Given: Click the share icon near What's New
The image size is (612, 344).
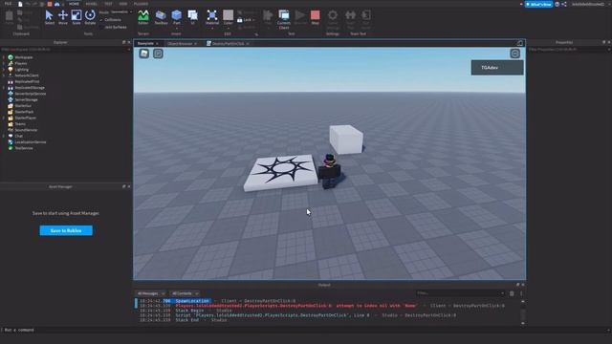Looking at the screenshot, I should [564, 4].
